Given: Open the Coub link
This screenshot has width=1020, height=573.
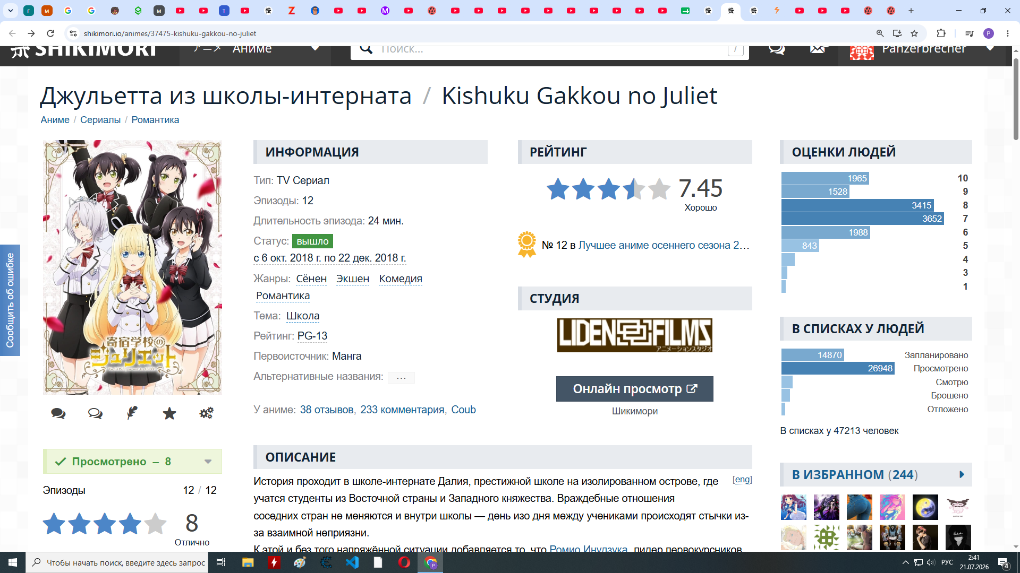Looking at the screenshot, I should click(463, 410).
